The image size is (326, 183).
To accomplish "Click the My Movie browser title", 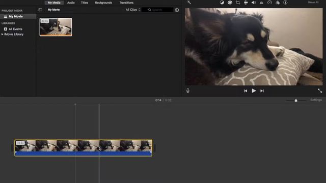I will tap(53, 10).
